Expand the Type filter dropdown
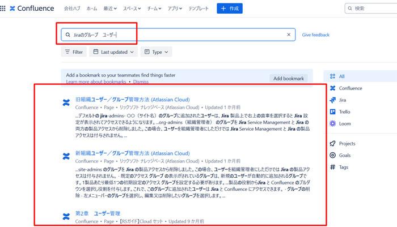The width and height of the screenshot is (397, 227). (156, 52)
